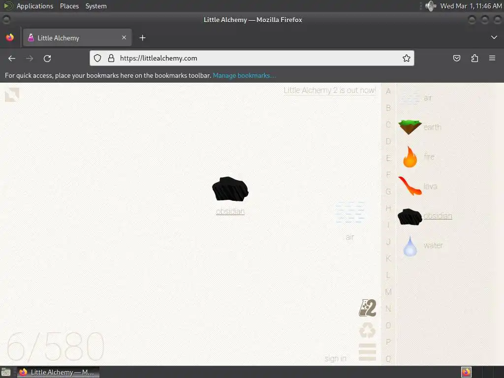Click the date and time clock
Viewport: 504px width, 378px height.
[471, 6]
